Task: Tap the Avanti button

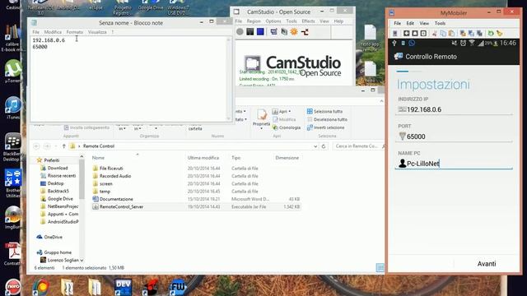Action: tap(487, 264)
